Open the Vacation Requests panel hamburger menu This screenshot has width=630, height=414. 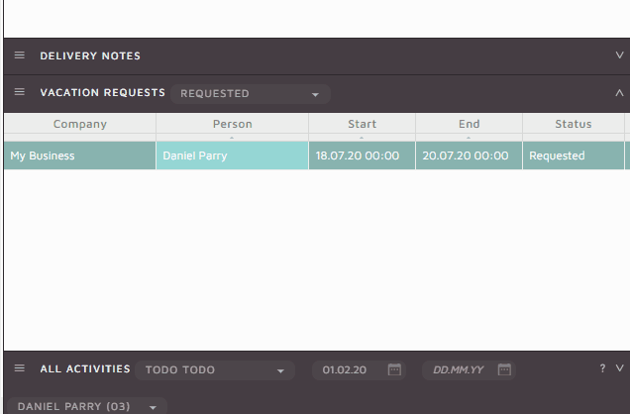(19, 92)
